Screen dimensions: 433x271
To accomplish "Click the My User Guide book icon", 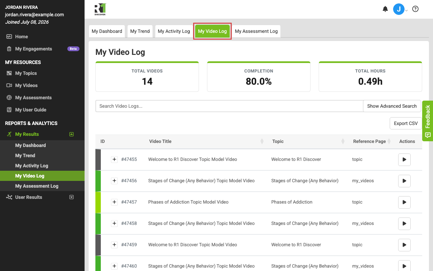I will click(x=9, y=110).
